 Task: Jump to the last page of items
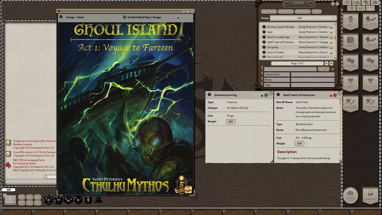331,63
